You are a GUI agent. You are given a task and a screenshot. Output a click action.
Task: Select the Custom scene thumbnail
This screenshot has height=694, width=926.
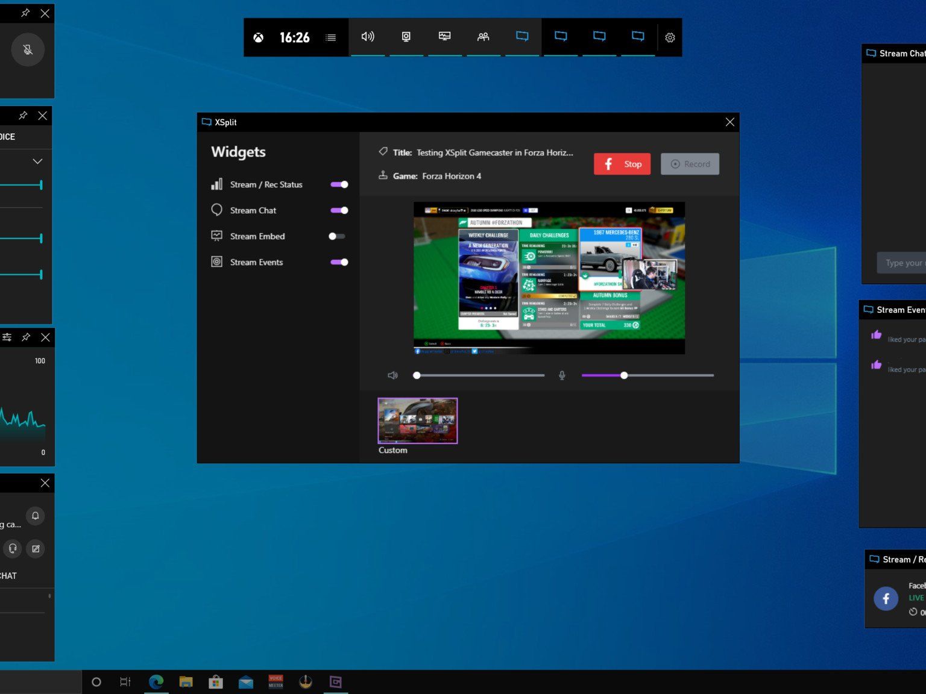[x=417, y=420]
